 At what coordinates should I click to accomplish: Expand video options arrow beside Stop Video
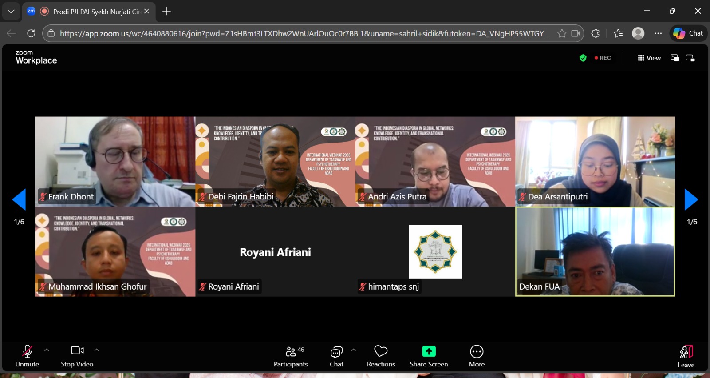coord(97,350)
